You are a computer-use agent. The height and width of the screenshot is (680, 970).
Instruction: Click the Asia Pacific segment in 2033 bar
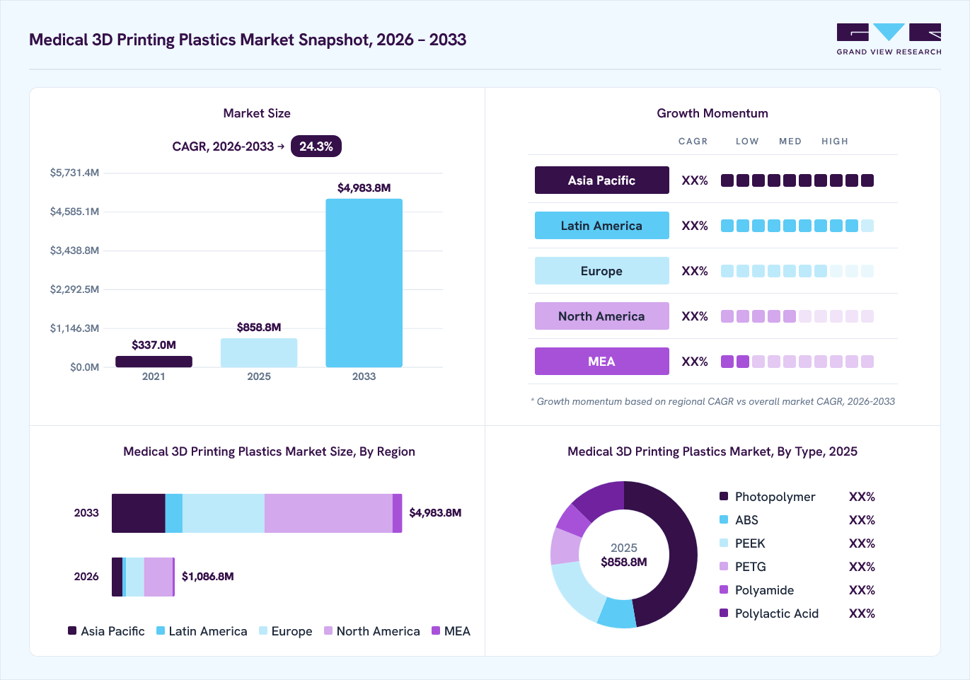(139, 513)
